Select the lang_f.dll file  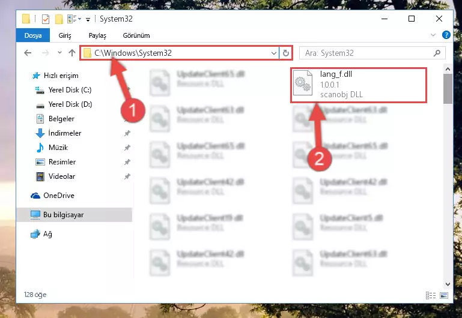pyautogui.click(x=359, y=85)
